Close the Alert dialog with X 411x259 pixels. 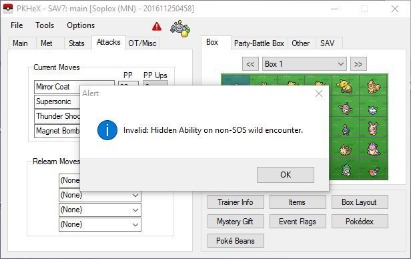click(x=319, y=93)
